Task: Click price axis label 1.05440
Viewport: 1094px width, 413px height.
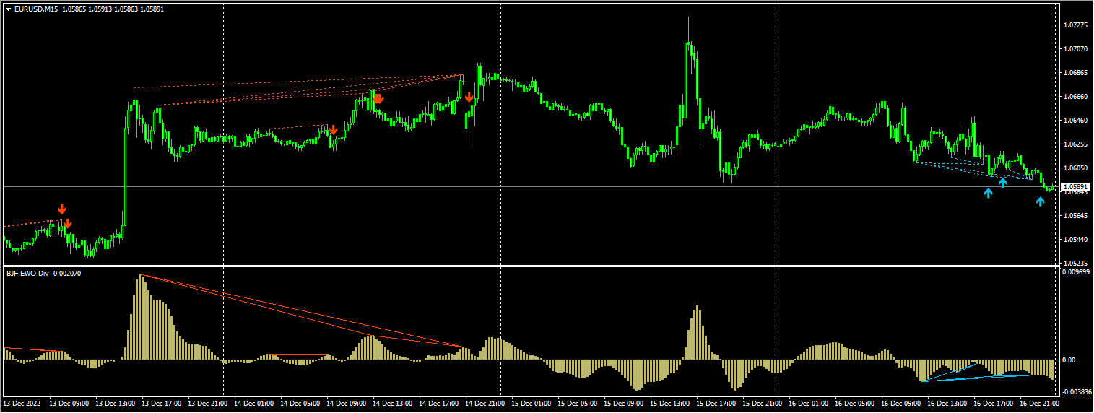Action: (x=1076, y=240)
